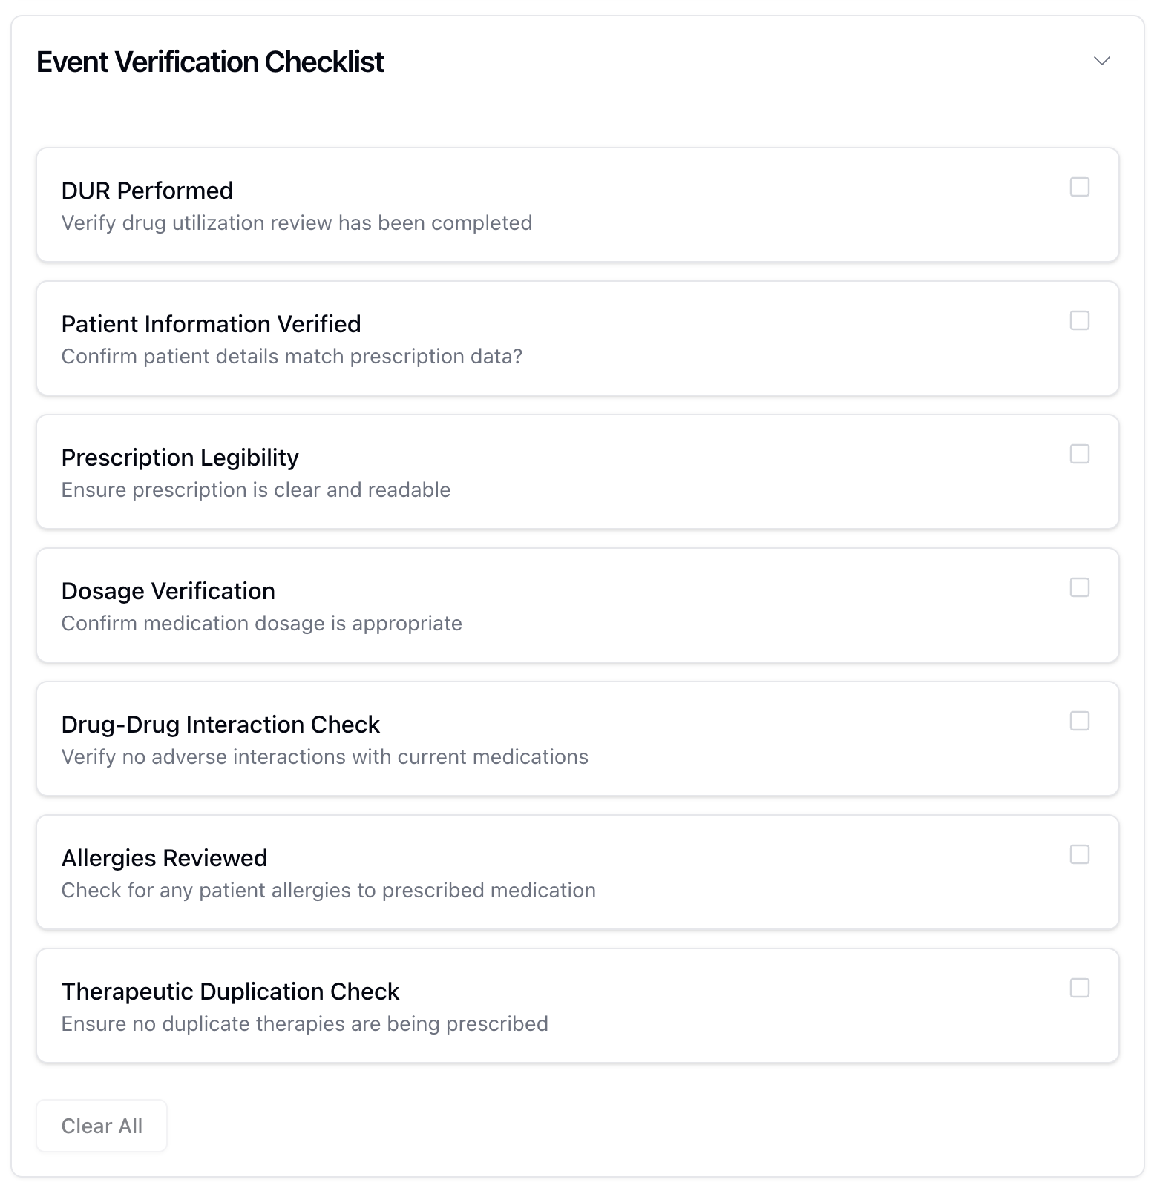1157x1191 pixels.
Task: Click the Prescription Legibility title text
Action: pos(180,458)
